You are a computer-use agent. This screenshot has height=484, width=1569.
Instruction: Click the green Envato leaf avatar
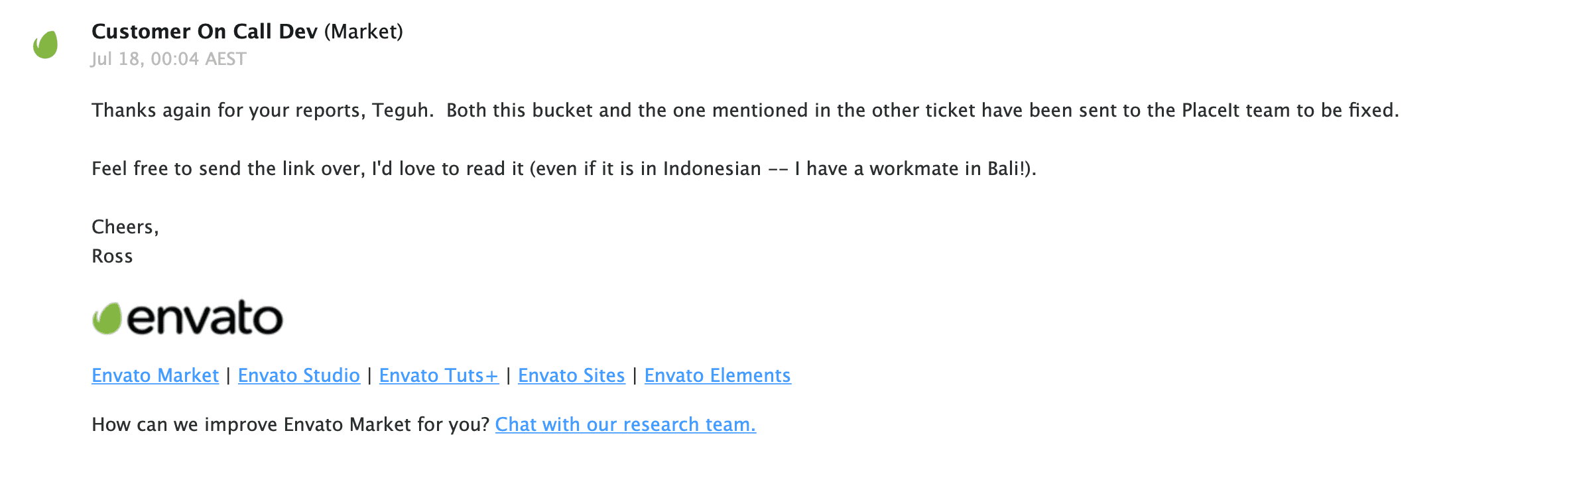click(x=46, y=45)
